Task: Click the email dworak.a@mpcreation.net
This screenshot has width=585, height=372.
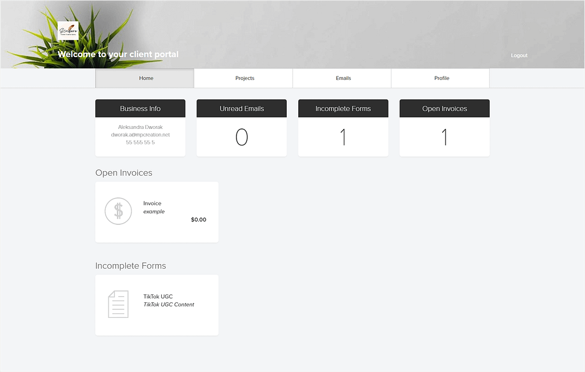Action: point(141,135)
